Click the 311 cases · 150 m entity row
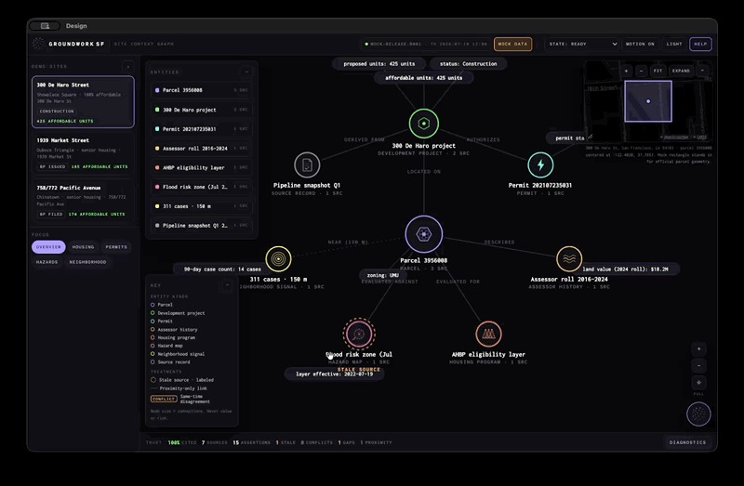 coord(202,206)
